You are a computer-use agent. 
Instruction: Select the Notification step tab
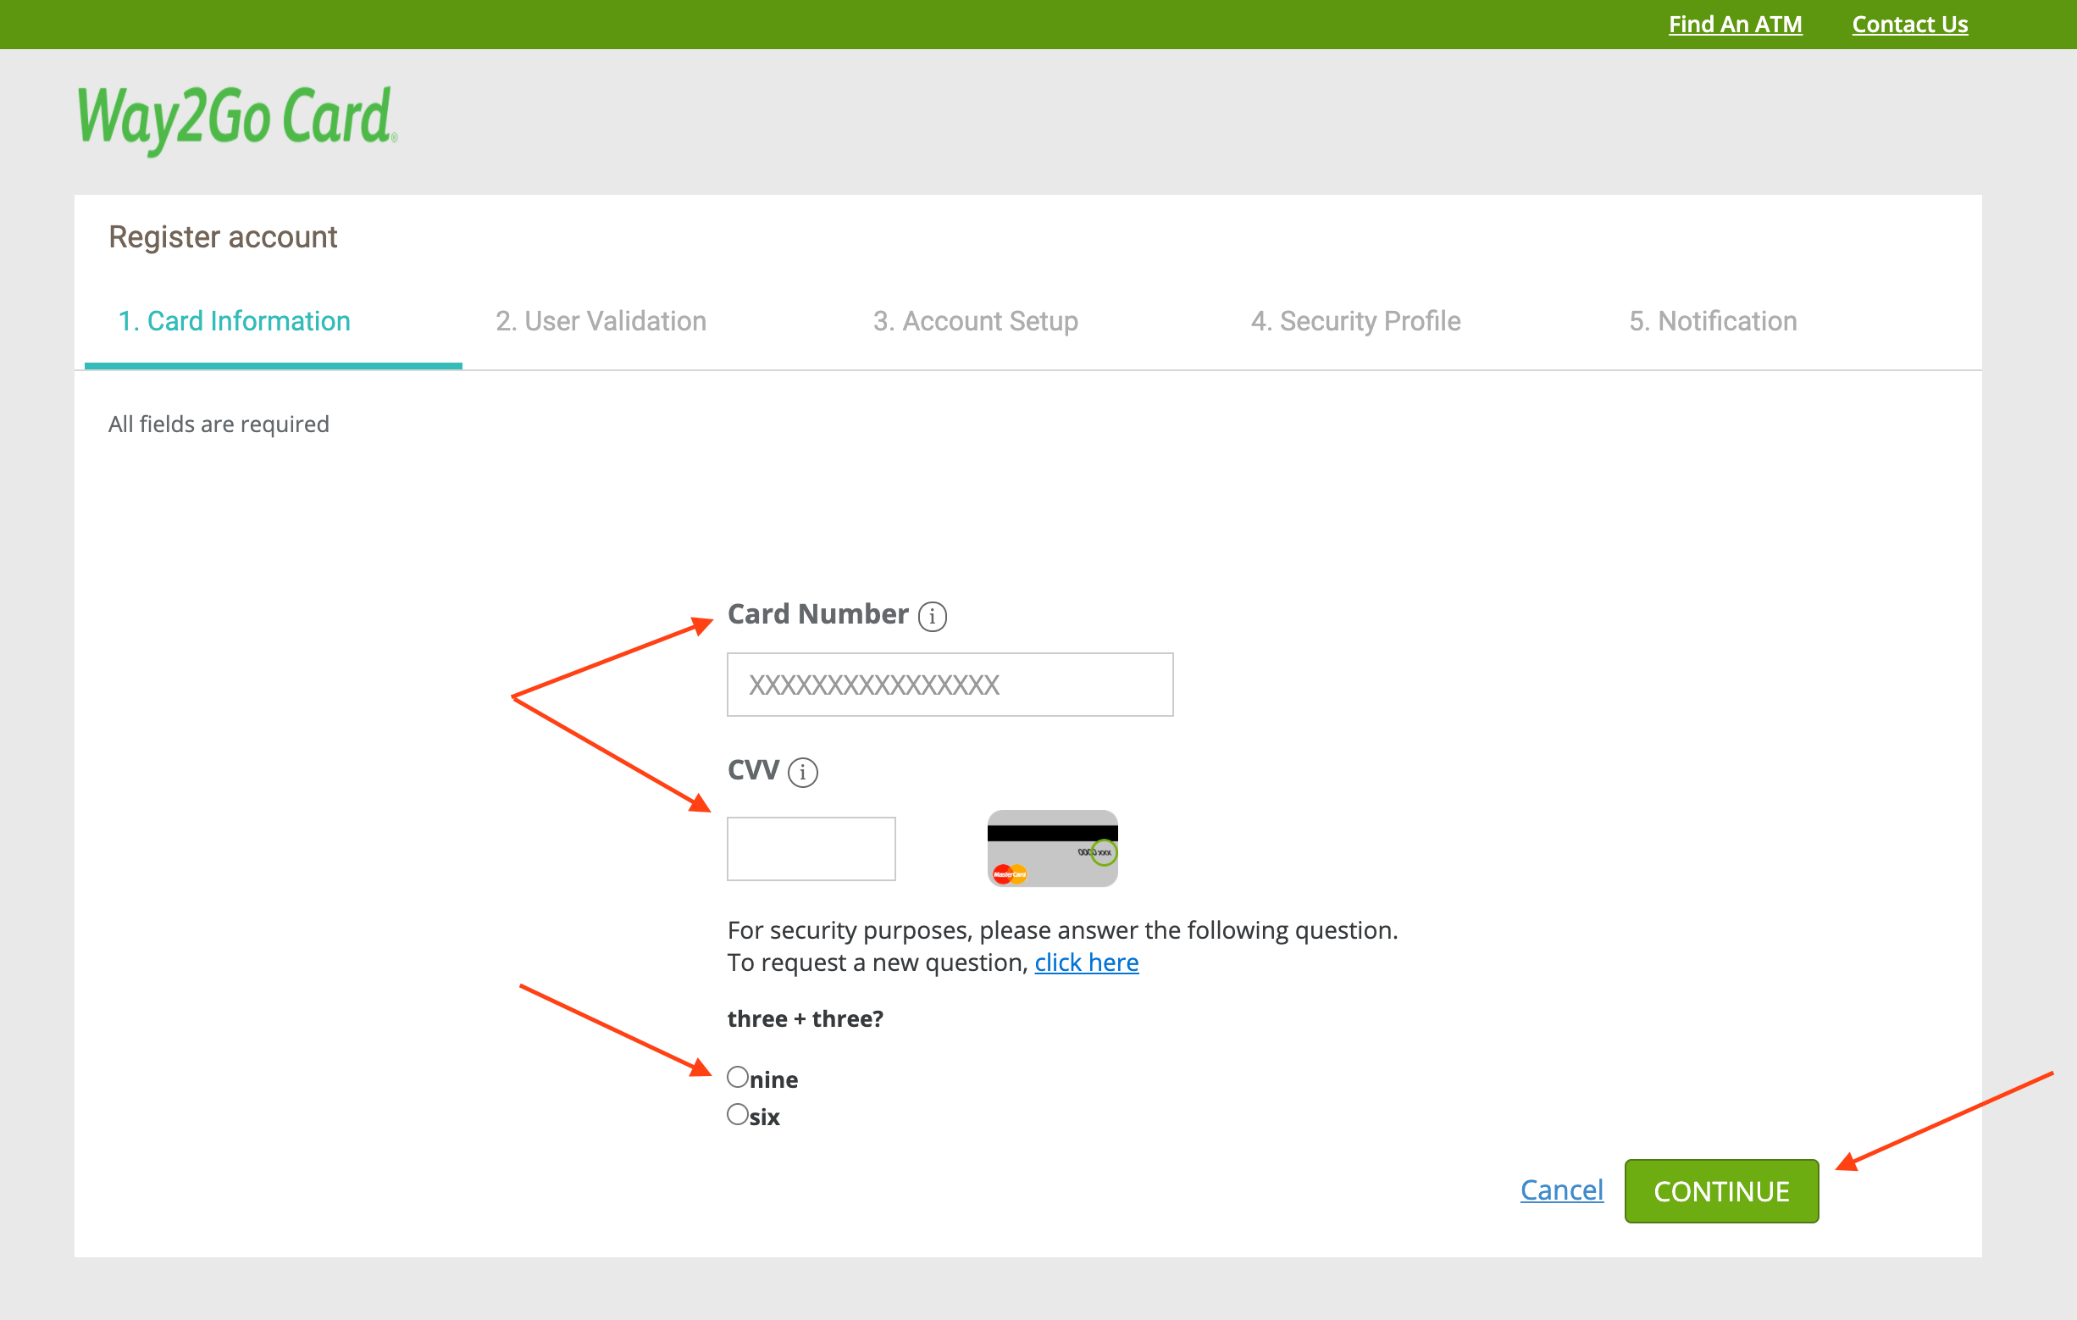[1712, 321]
